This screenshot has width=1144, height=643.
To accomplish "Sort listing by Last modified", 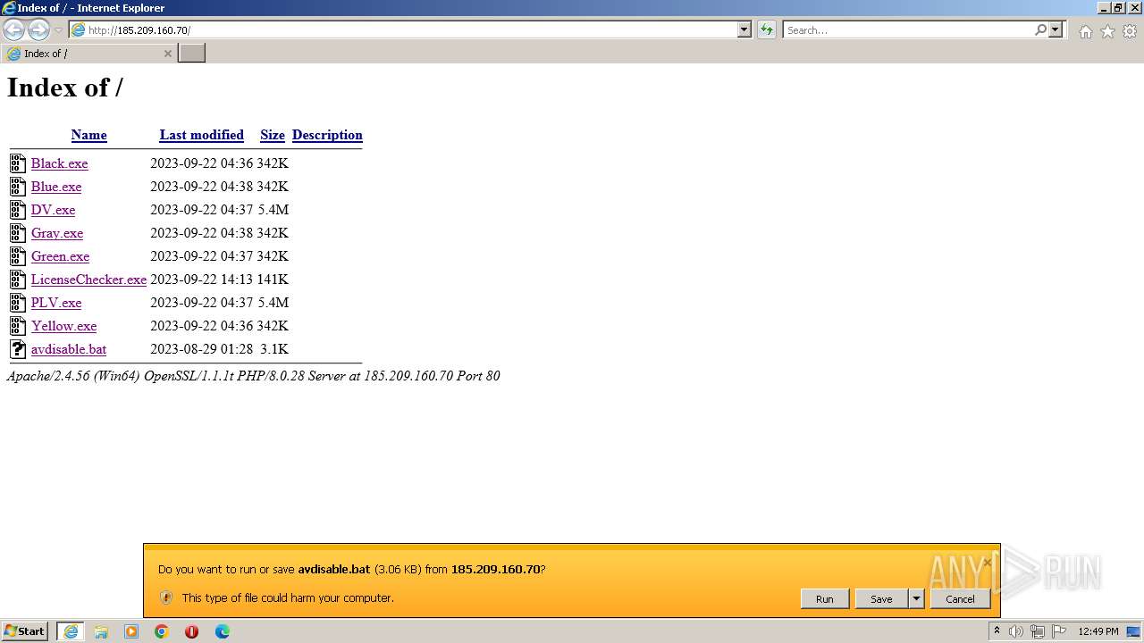I will coord(201,135).
